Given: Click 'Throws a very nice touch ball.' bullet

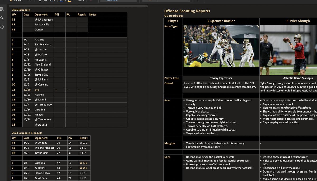Looking at the screenshot, I should (x=204, y=108).
